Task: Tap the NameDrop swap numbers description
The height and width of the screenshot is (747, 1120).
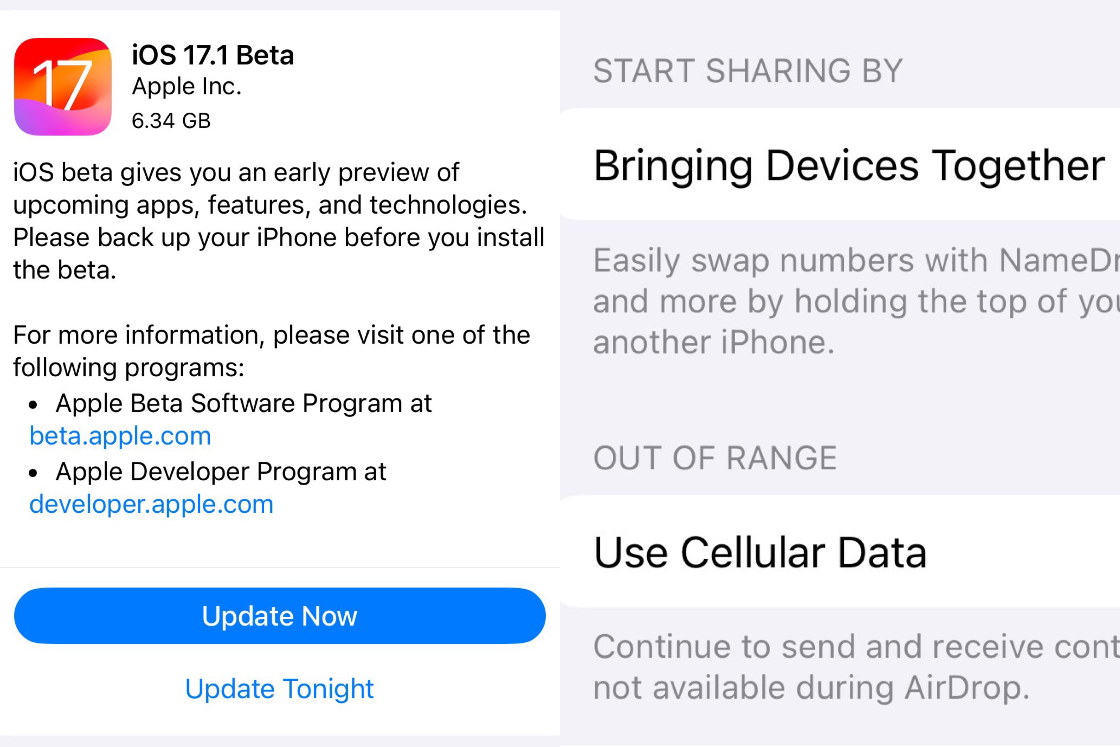Action: pyautogui.click(x=856, y=301)
